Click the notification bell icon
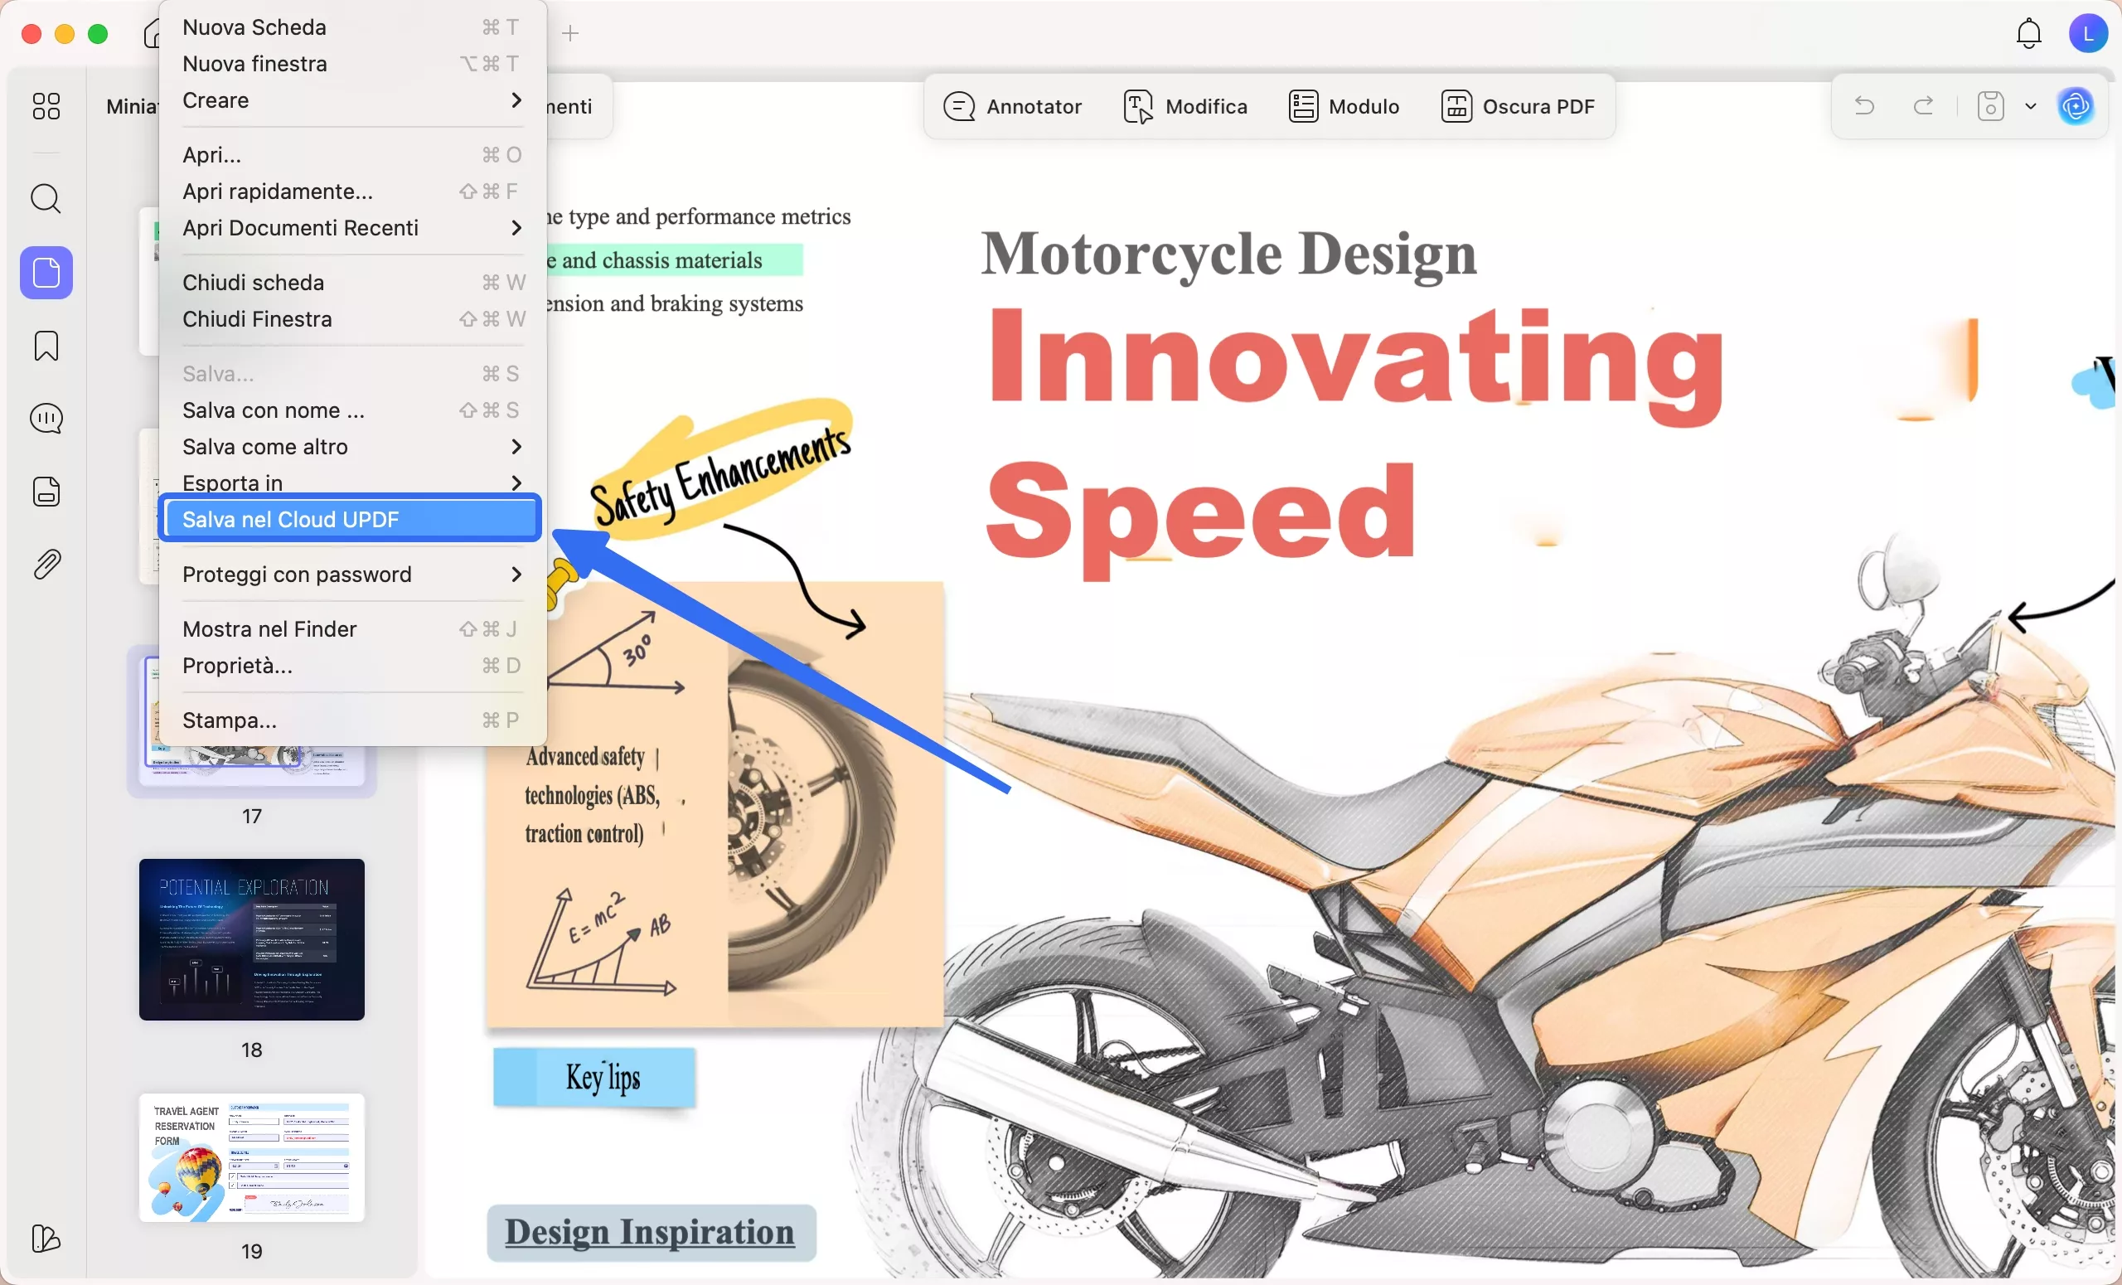 [x=2028, y=34]
